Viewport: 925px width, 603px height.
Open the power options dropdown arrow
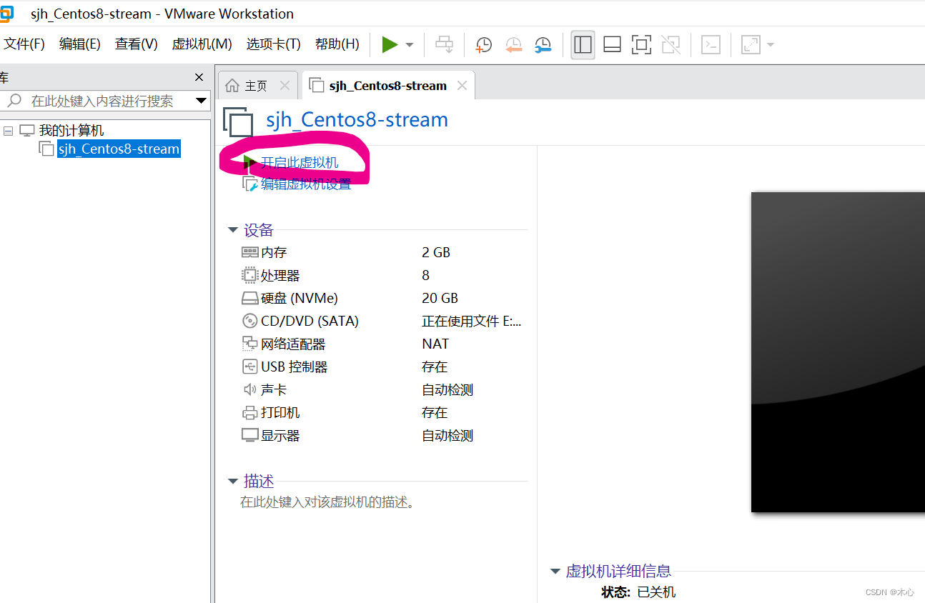(410, 45)
